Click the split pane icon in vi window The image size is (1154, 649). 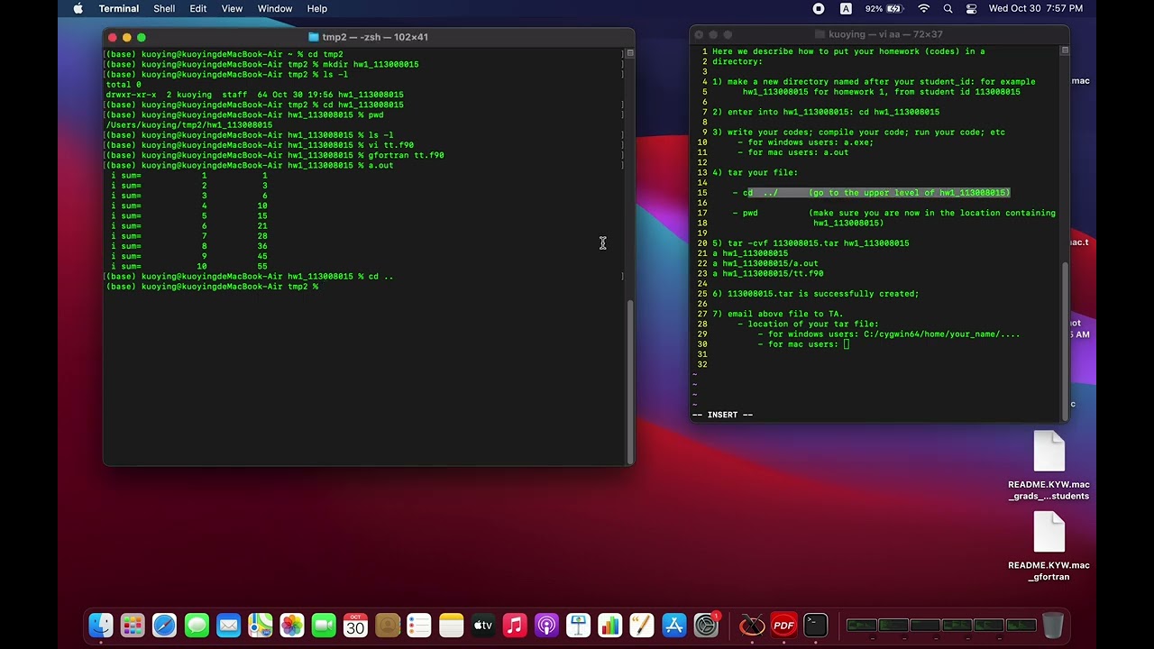(1065, 50)
